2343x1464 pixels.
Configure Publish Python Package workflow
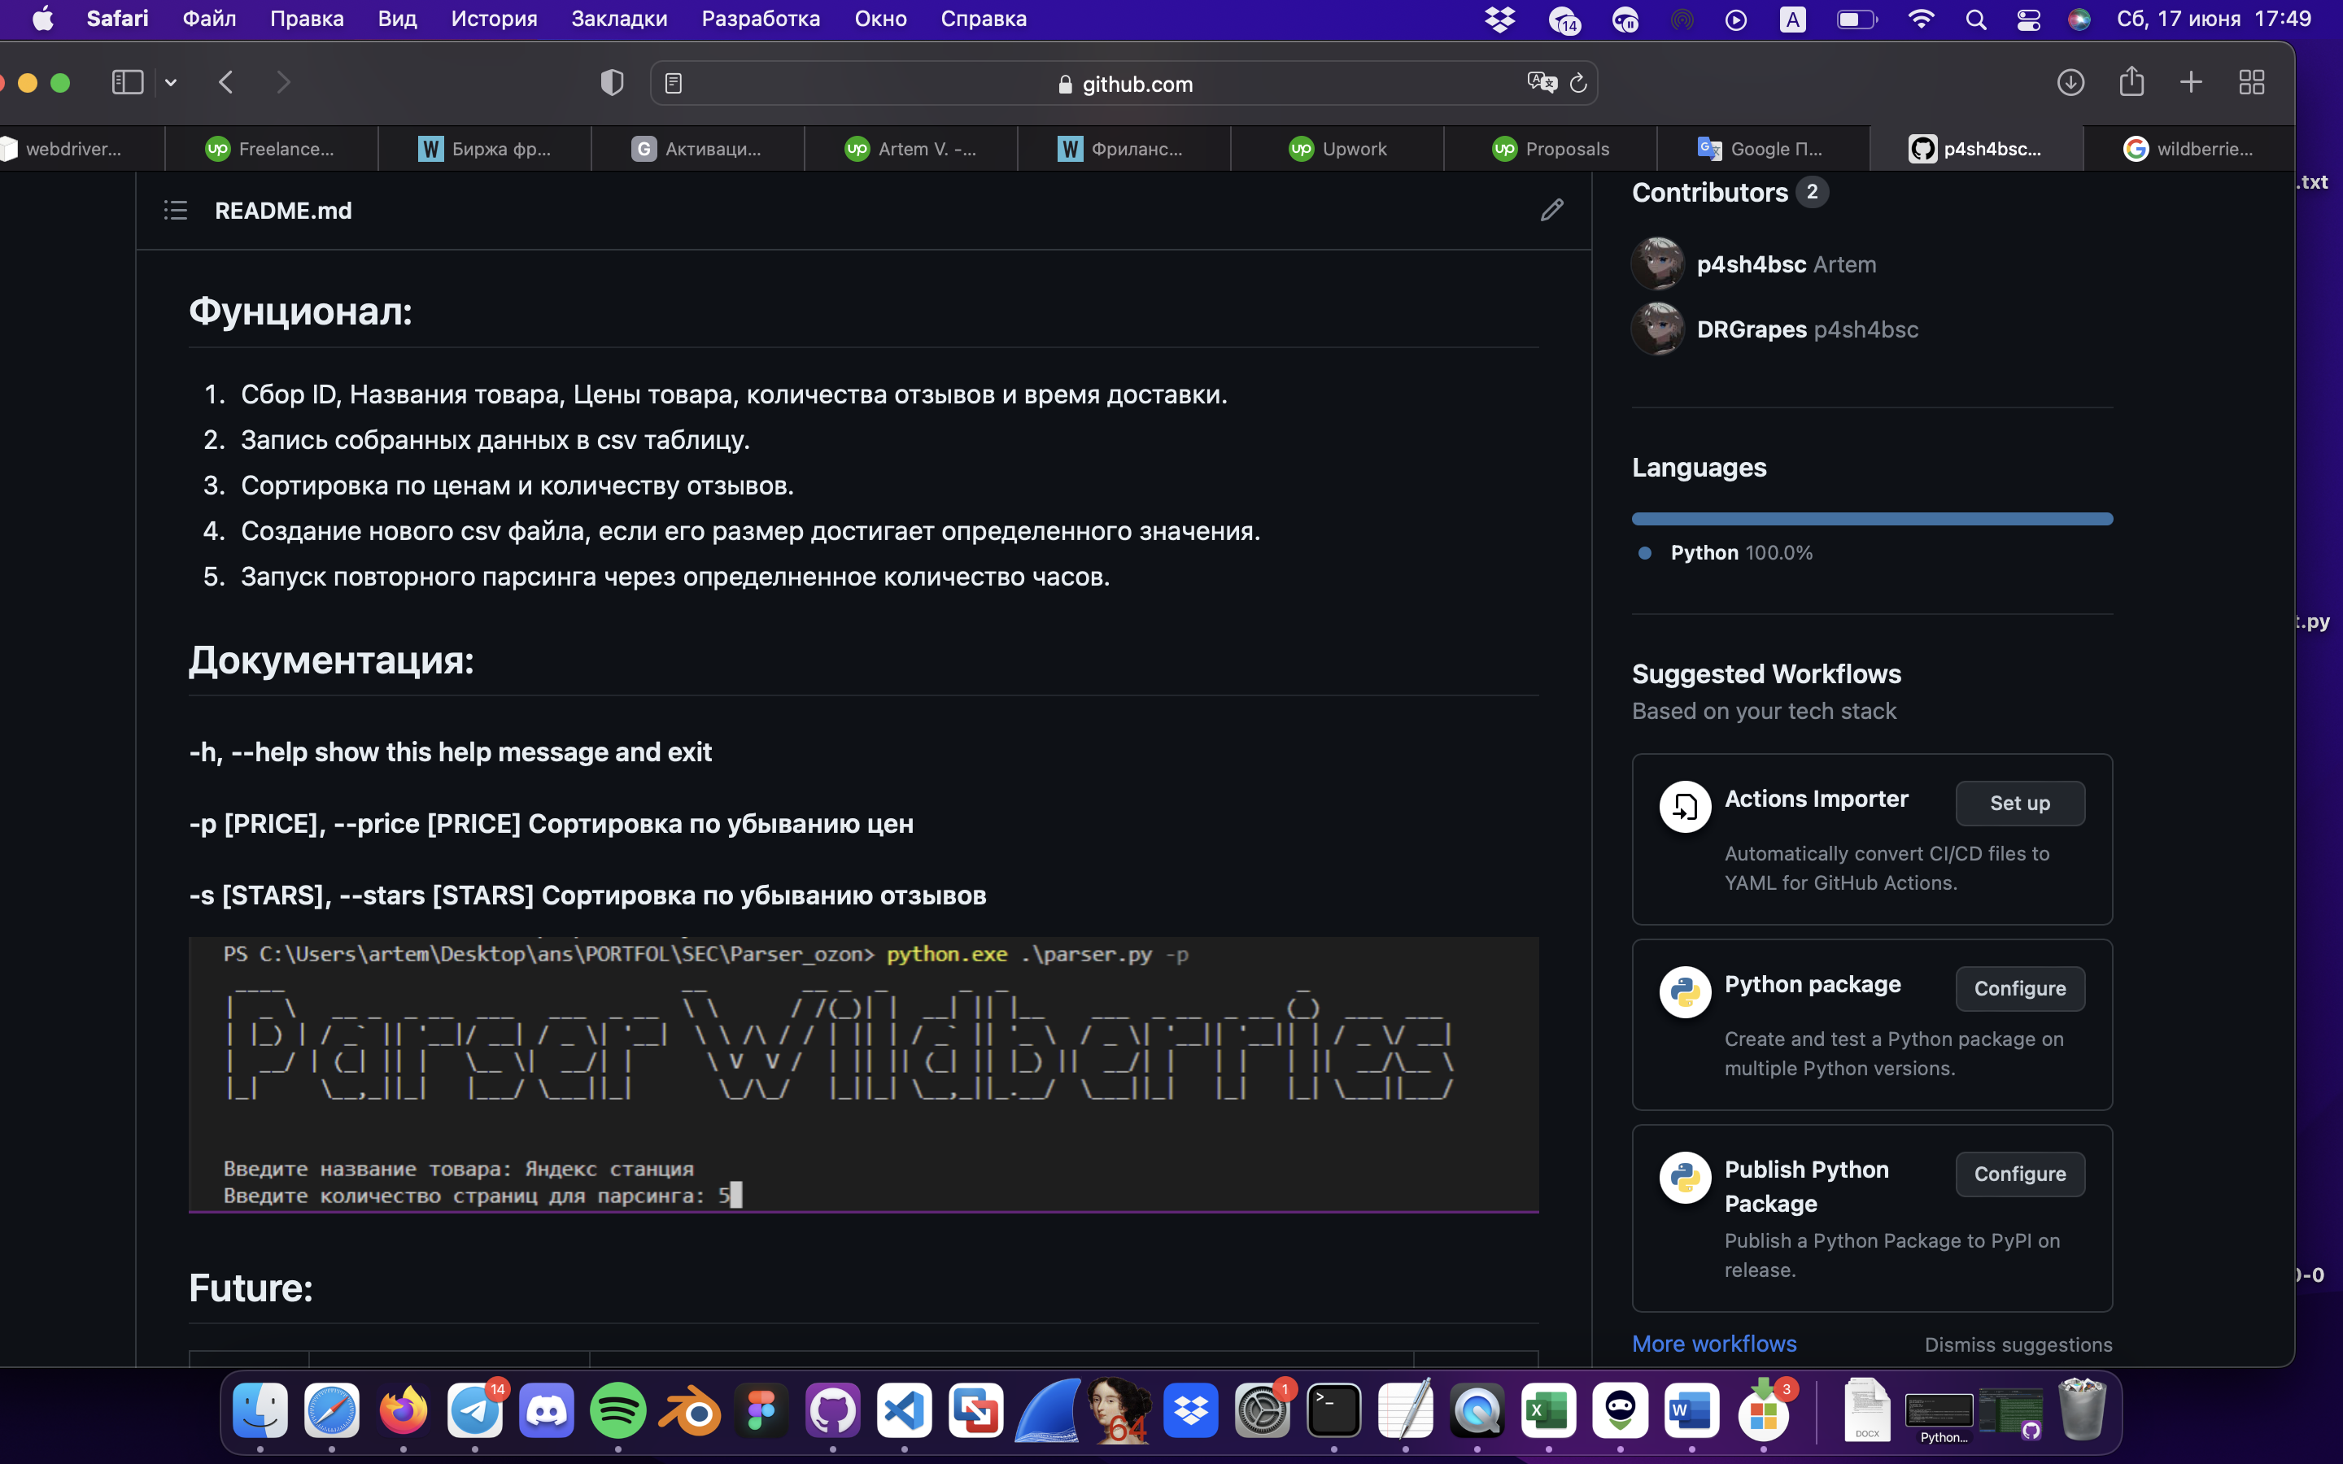(2020, 1174)
